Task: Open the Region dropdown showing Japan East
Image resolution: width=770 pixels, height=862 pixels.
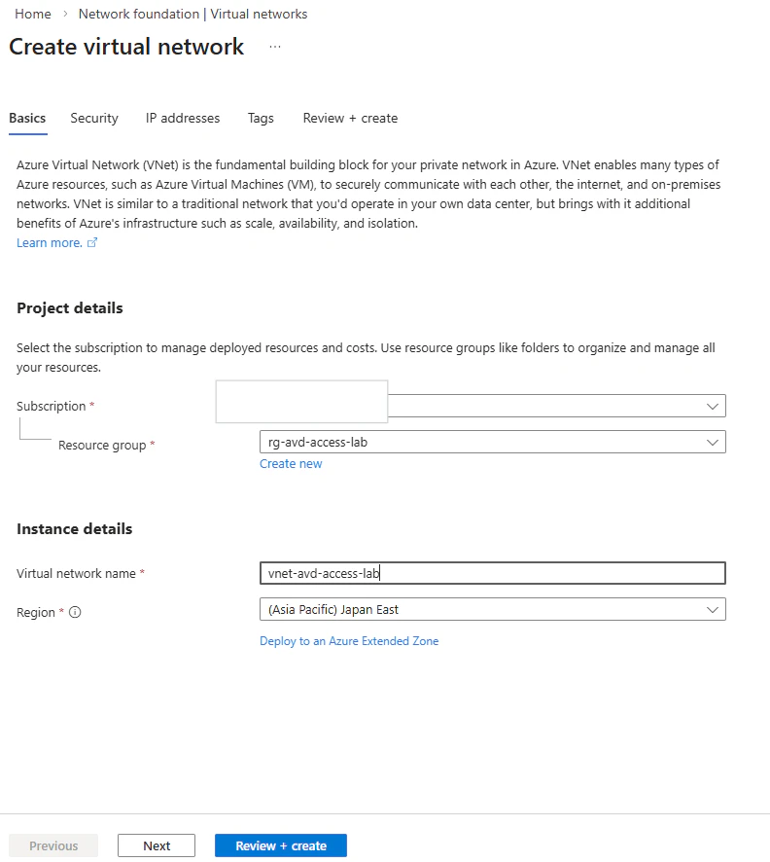Action: [493, 609]
